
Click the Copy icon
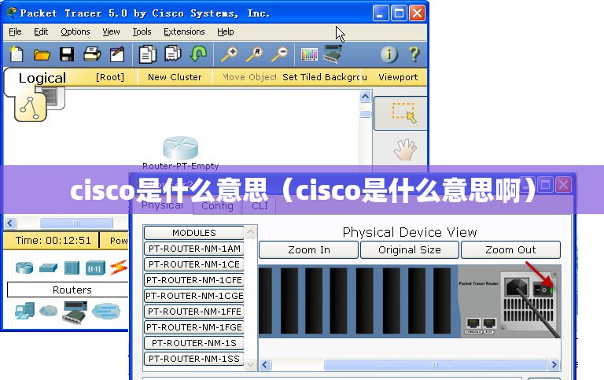point(148,54)
